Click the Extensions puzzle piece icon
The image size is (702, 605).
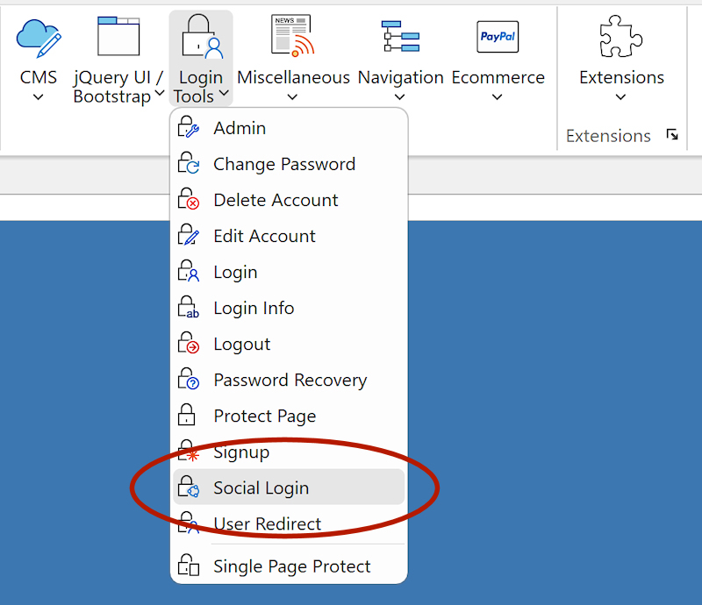(621, 37)
